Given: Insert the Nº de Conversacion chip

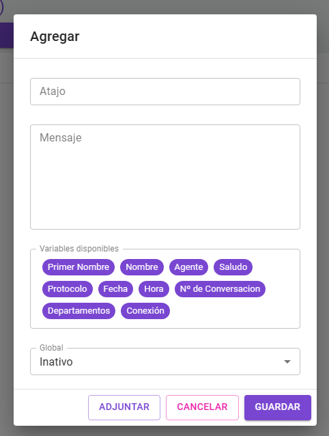Looking at the screenshot, I should [220, 289].
